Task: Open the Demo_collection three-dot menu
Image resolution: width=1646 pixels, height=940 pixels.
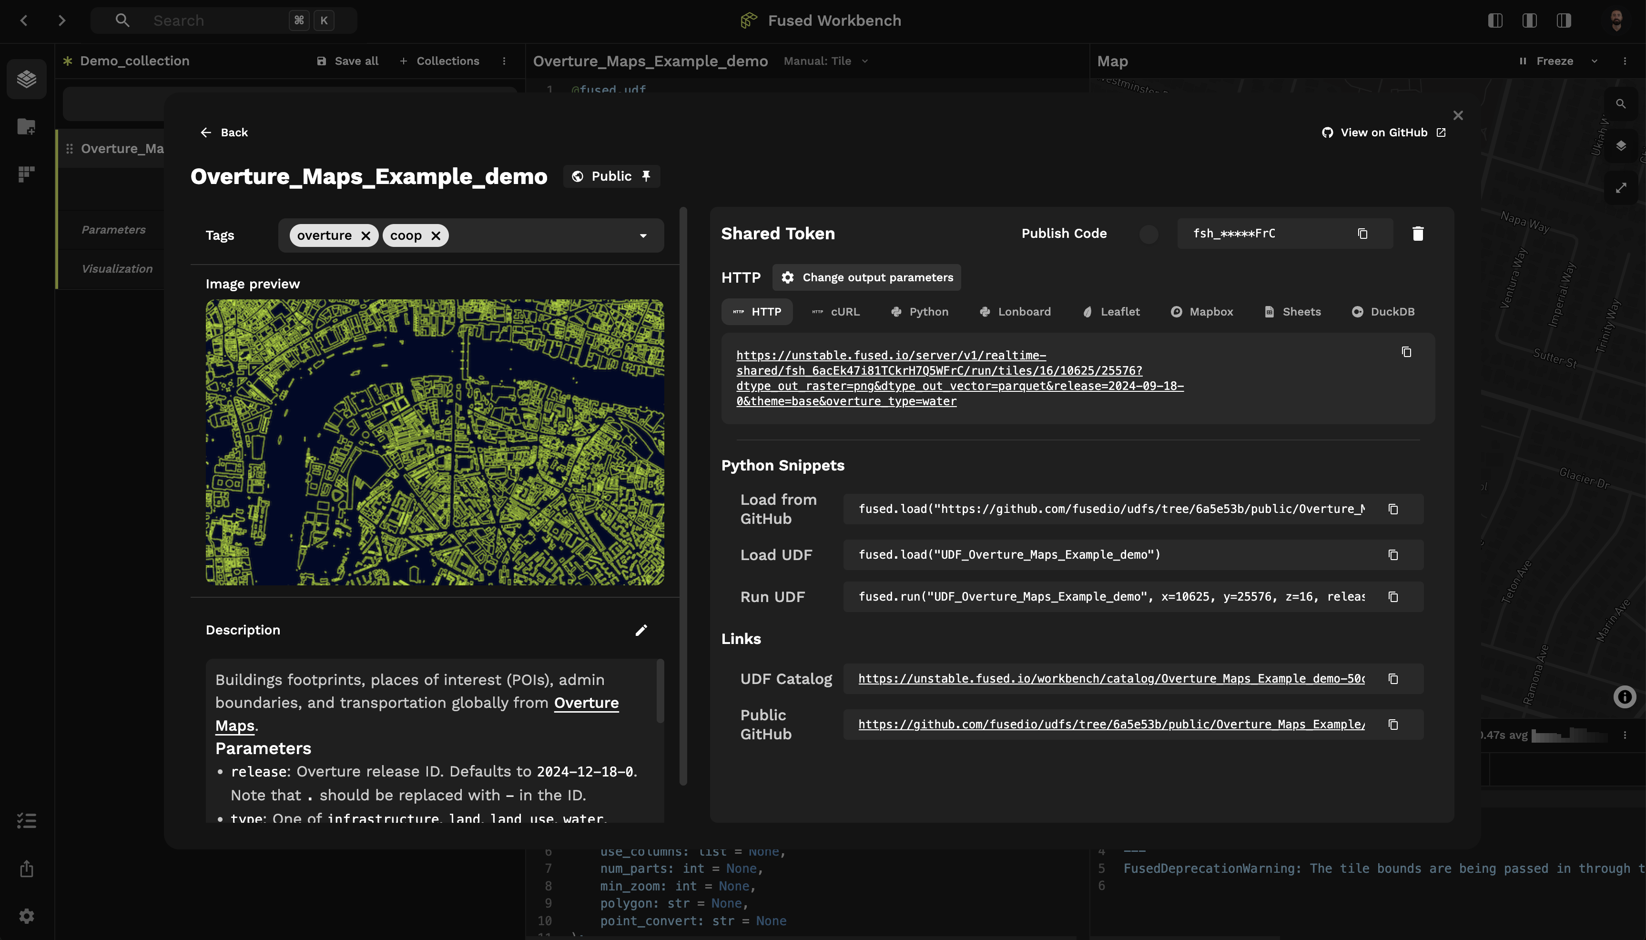Action: pos(504,61)
